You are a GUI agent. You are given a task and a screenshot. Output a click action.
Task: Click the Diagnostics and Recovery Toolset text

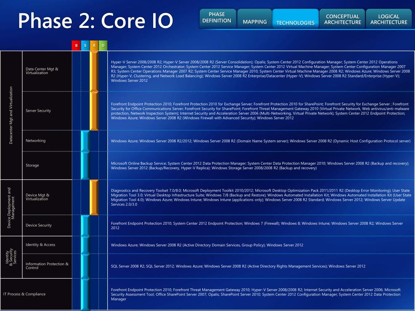pos(261,197)
